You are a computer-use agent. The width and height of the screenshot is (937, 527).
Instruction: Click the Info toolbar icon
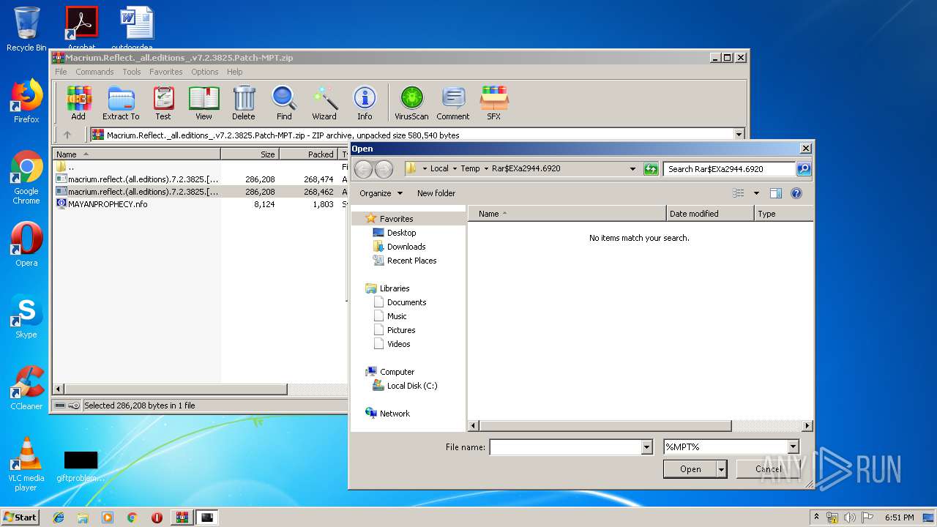[x=365, y=102]
